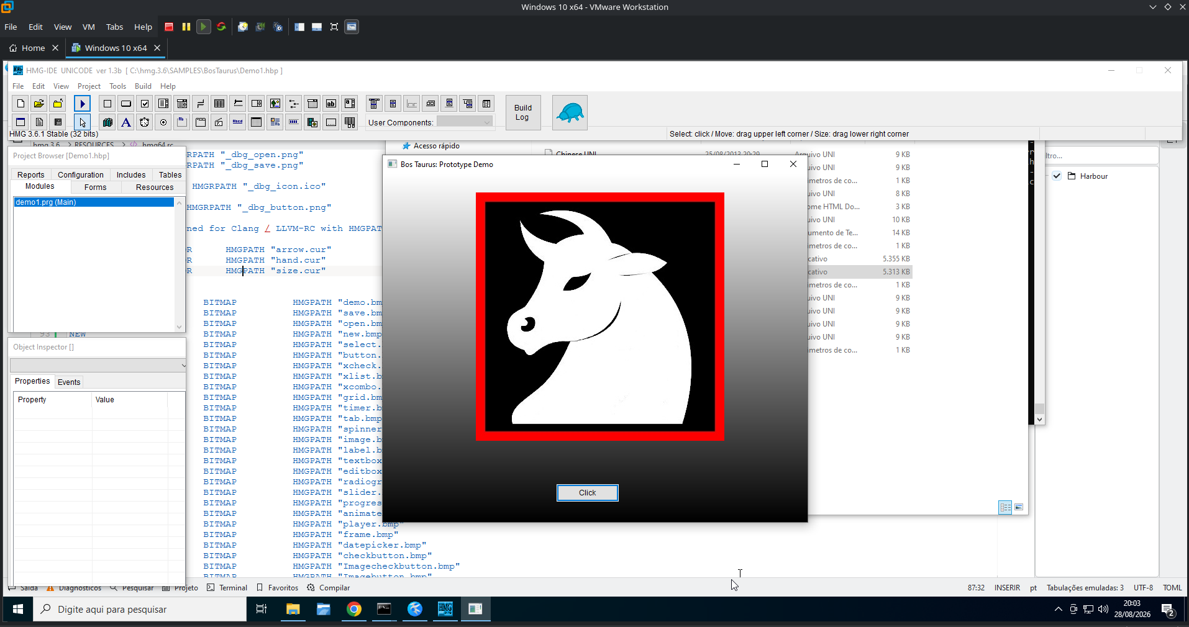Open the Reports tab in Project Browser
1189x627 pixels.
[x=31, y=175]
